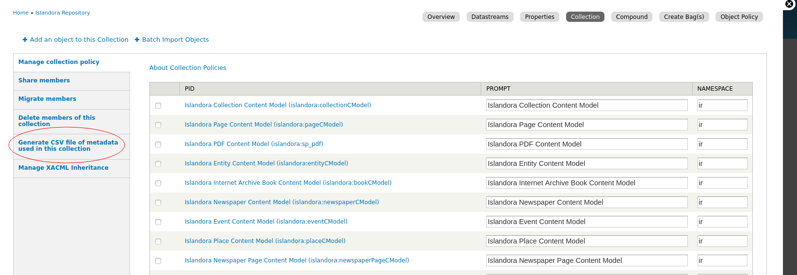Viewport: 797px width, 275px height.
Task: Open the islandora:pageCModel PID link
Action: point(264,125)
